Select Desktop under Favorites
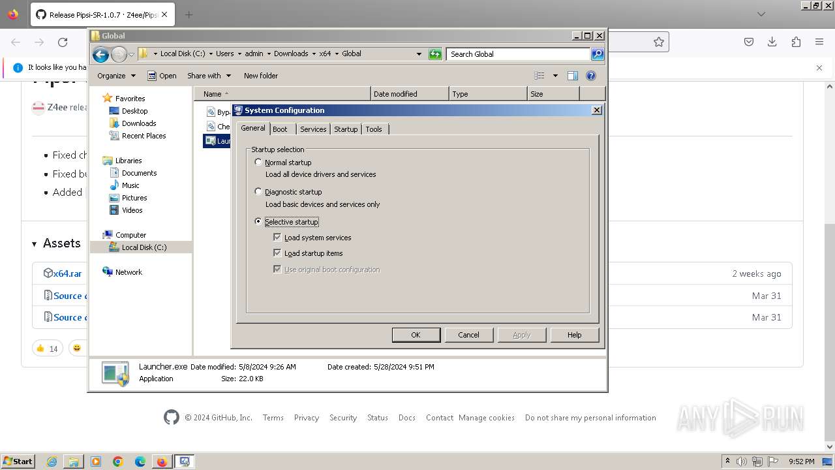The width and height of the screenshot is (835, 470). pyautogui.click(x=134, y=111)
